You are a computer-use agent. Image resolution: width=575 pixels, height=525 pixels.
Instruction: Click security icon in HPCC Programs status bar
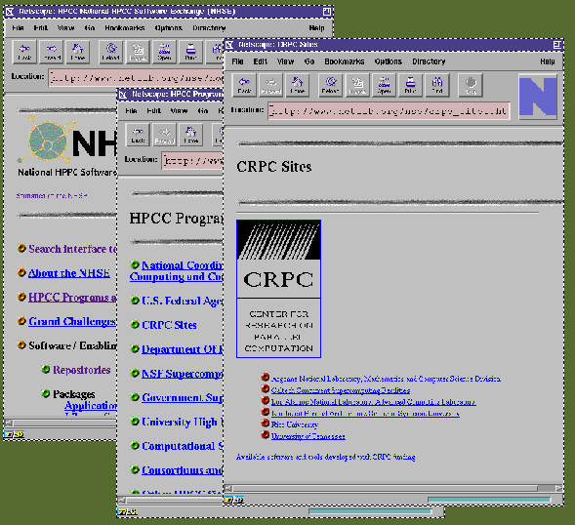coord(127,511)
